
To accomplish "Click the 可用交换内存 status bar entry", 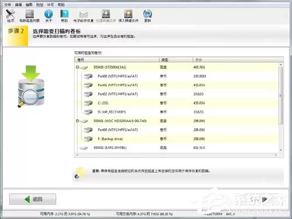I will pos(144,214).
